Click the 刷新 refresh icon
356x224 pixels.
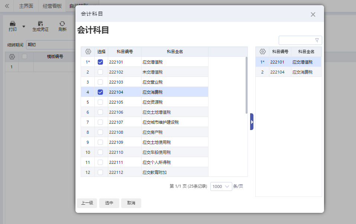click(x=62, y=23)
